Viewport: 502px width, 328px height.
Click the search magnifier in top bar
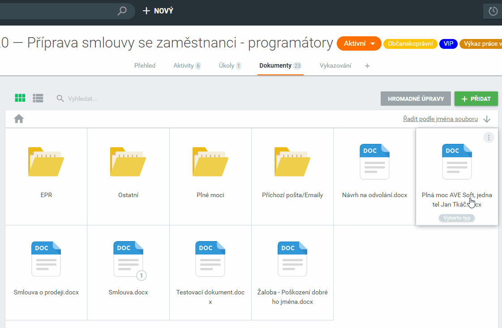tap(122, 11)
